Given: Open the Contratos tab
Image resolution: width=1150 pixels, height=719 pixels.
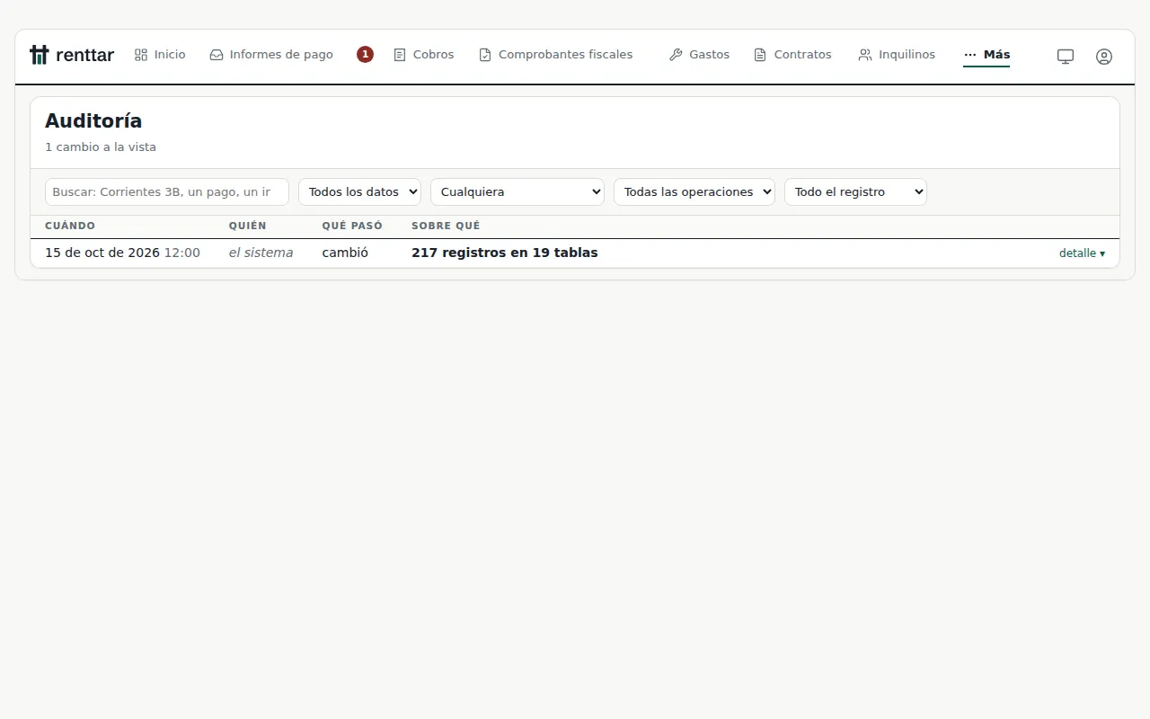Looking at the screenshot, I should (x=792, y=55).
